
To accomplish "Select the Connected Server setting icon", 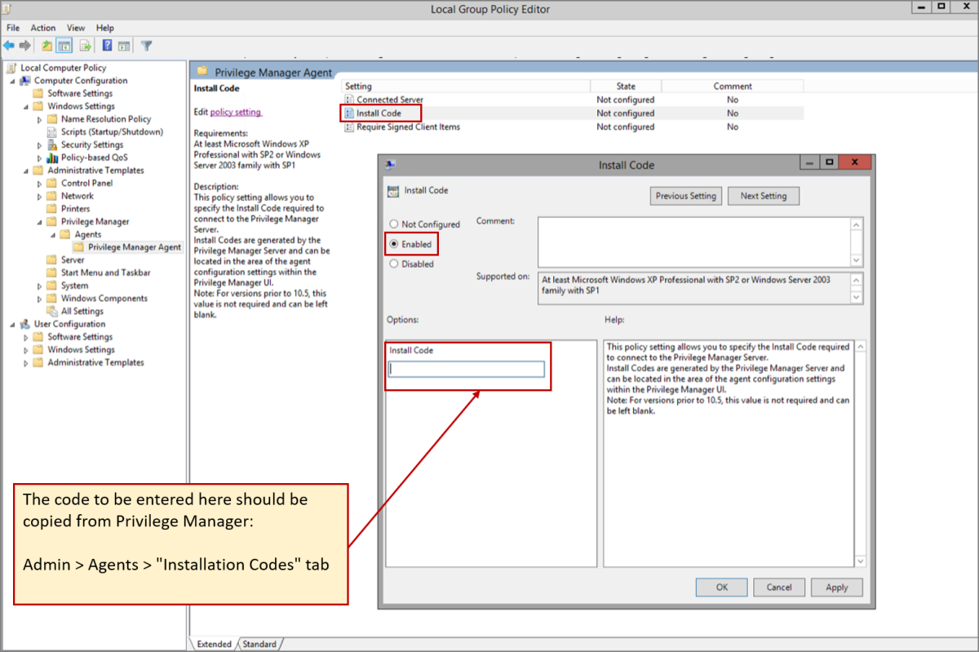I will [349, 100].
